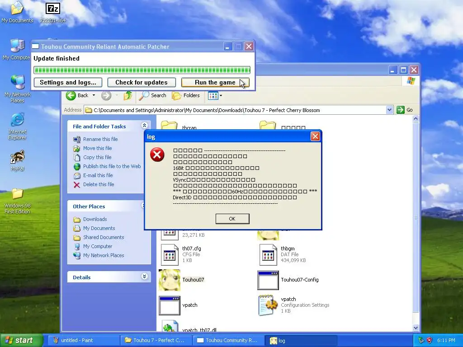
Task: Click Publish this file to the Web
Action: (x=112, y=166)
